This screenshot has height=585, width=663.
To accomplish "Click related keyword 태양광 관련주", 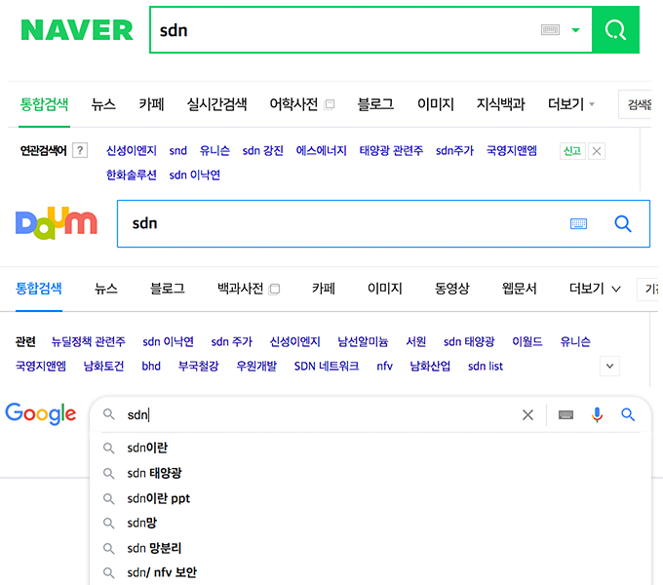I will point(391,150).
